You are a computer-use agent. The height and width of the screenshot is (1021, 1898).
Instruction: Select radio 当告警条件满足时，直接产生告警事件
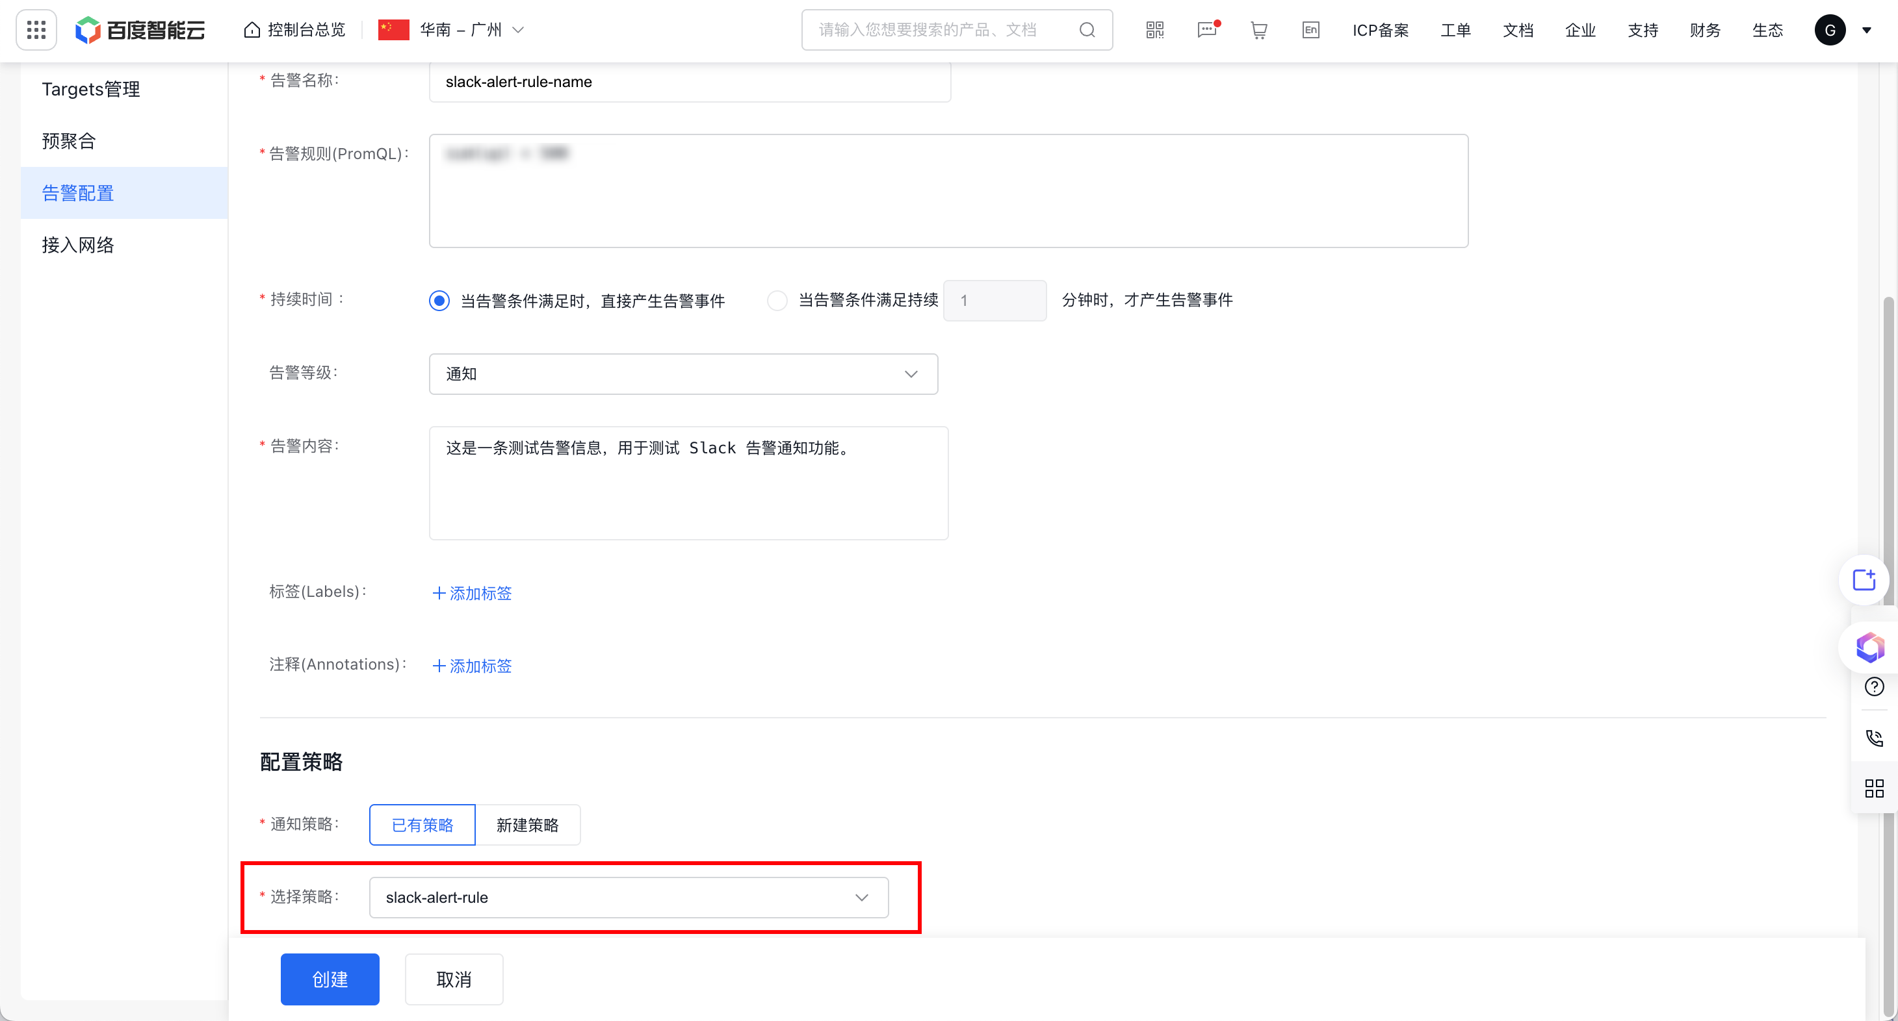pyautogui.click(x=439, y=300)
